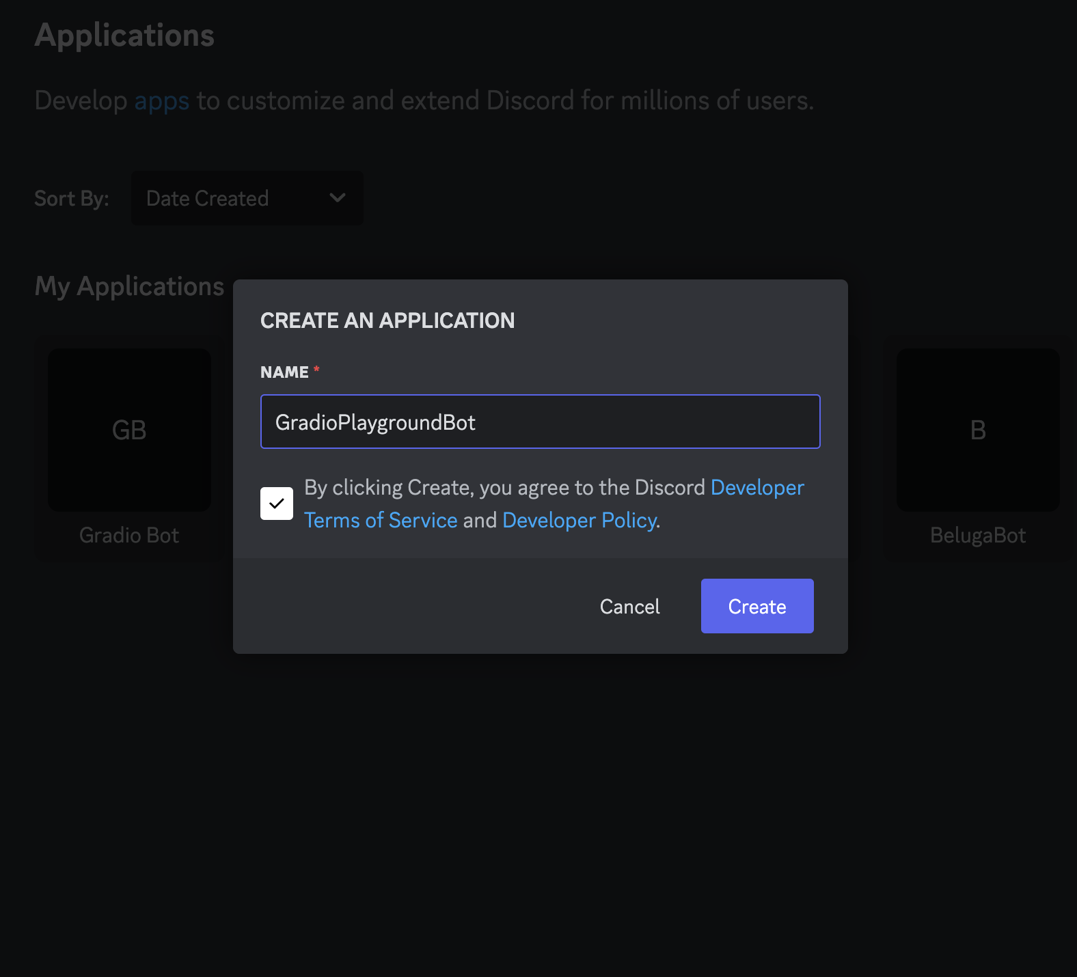
Task: Open the Developer Terms of Service link
Action: tap(381, 521)
